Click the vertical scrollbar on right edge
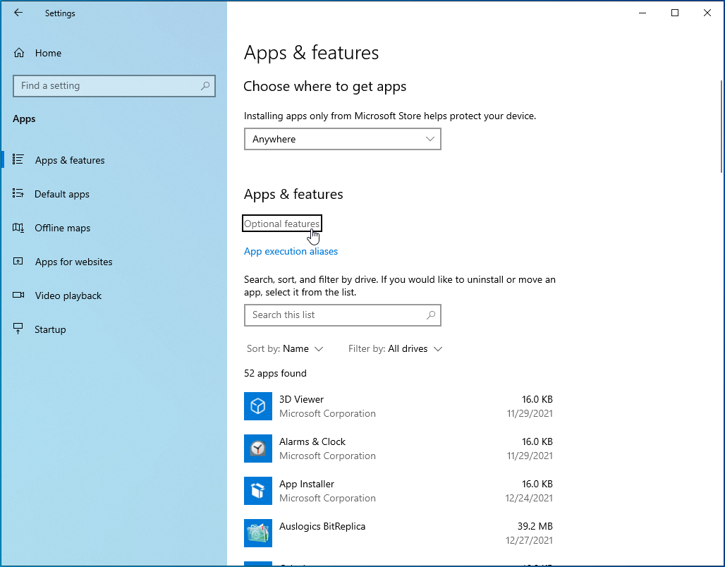725x567 pixels. pyautogui.click(x=721, y=127)
